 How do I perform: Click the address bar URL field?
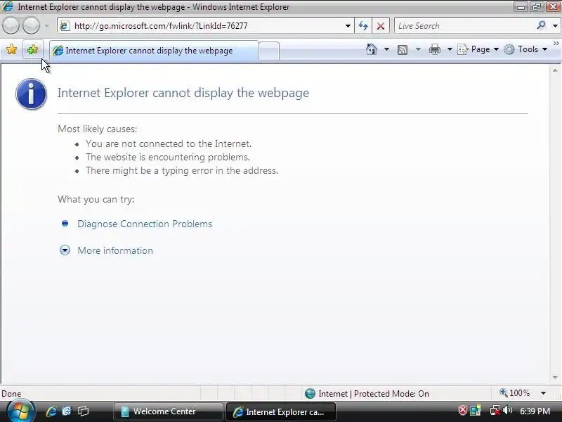204,26
